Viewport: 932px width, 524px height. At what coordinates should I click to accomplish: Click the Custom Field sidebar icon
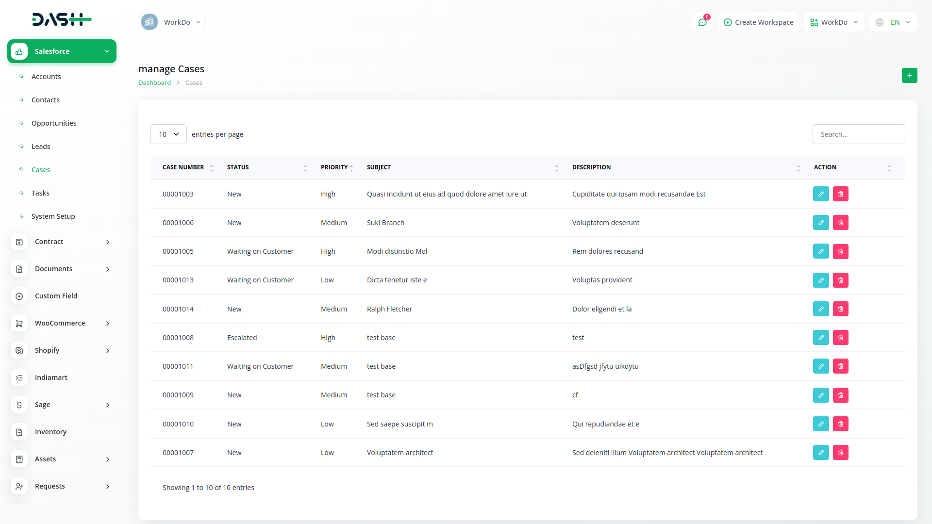tap(19, 296)
